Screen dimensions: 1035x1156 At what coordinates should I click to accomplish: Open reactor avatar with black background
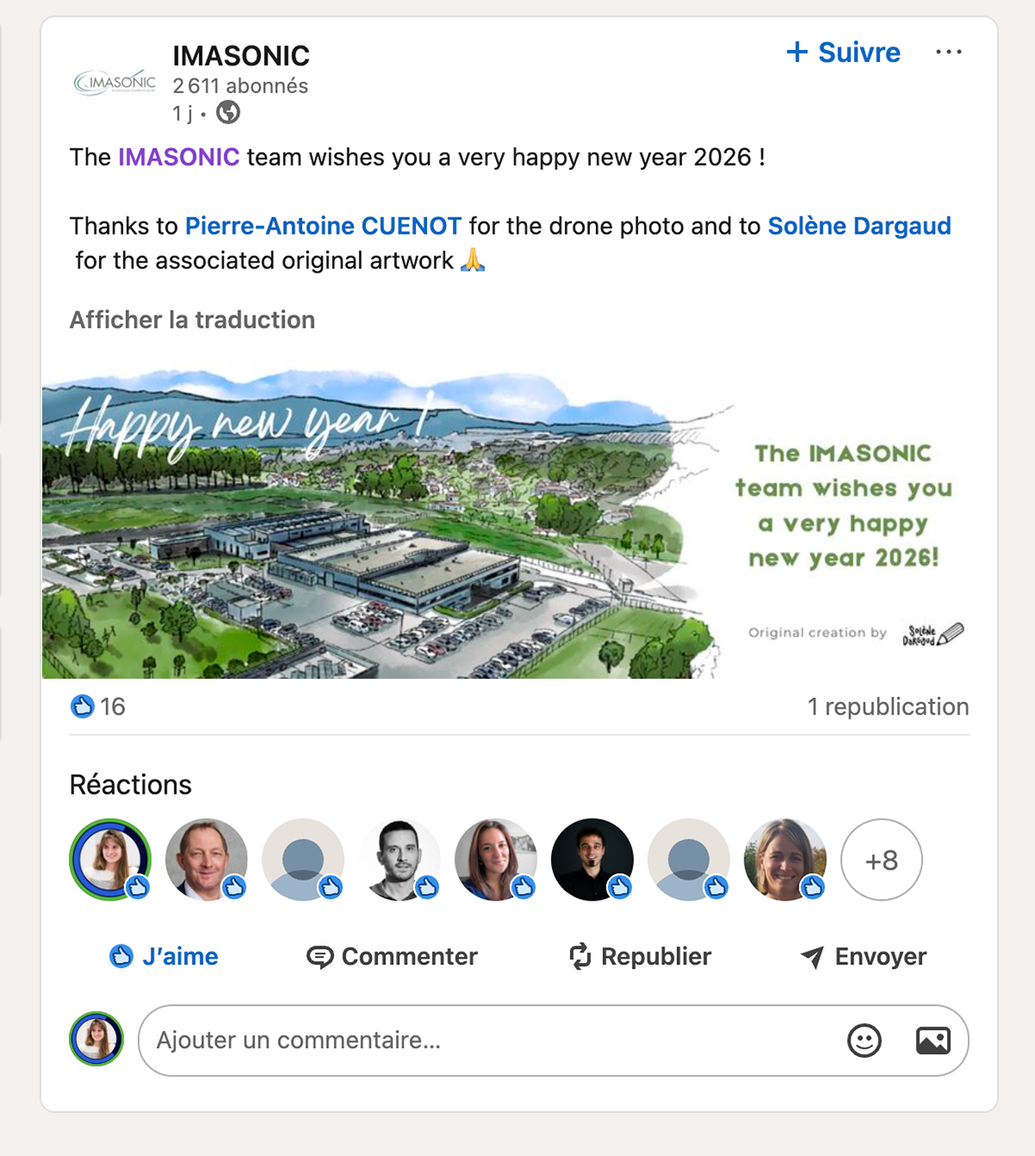coord(593,860)
